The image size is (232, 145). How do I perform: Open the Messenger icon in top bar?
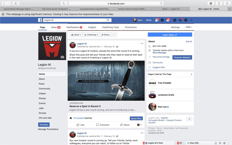click(162, 20)
